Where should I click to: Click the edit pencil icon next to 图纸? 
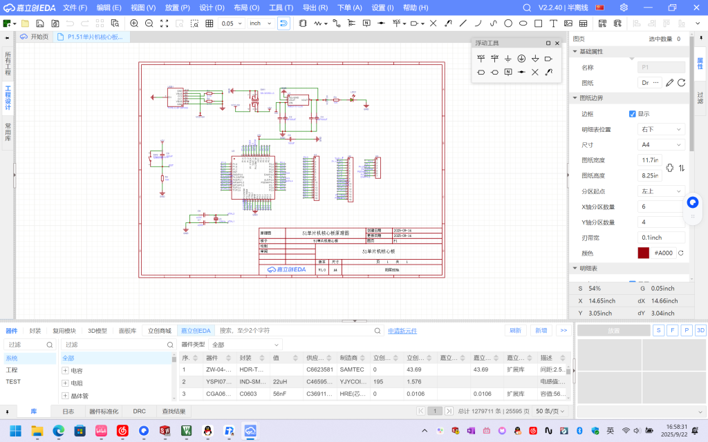coord(668,83)
